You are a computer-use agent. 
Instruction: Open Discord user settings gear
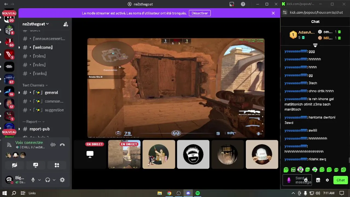pyautogui.click(x=62, y=180)
